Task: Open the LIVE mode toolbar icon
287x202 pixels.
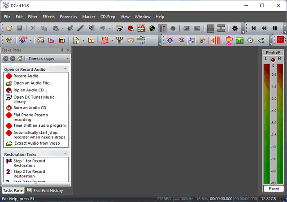Action: coord(141,28)
